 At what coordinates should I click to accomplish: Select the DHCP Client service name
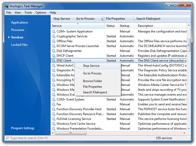[x=65, y=56]
